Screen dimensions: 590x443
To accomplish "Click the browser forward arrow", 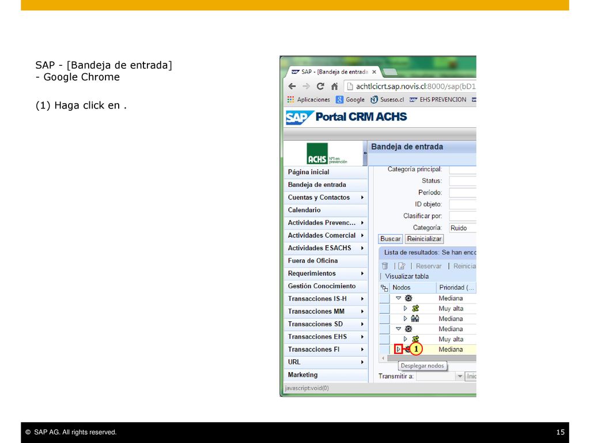I will [307, 87].
